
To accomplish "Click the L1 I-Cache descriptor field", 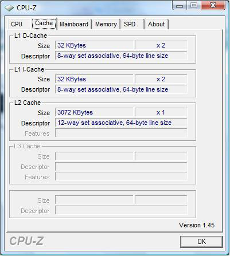I will coord(121,89).
